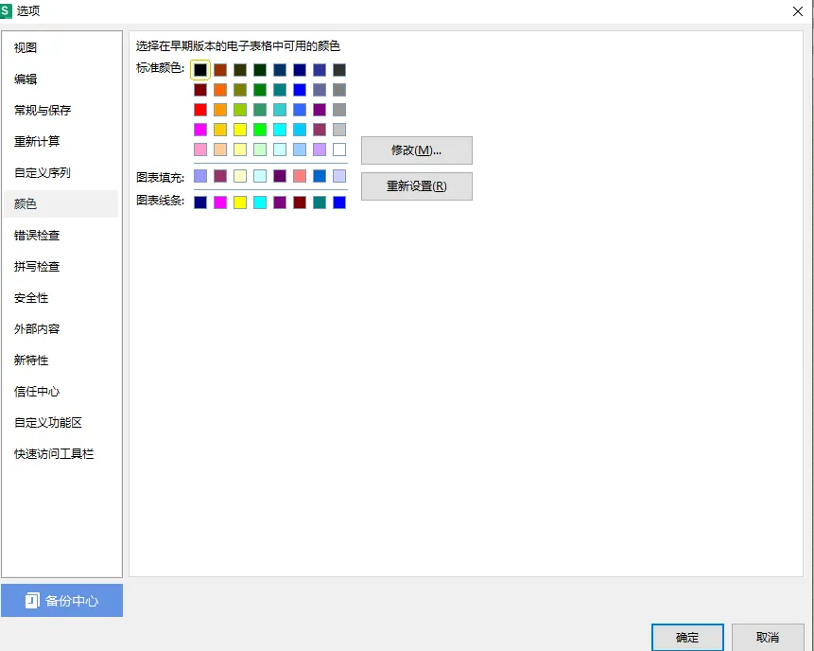The width and height of the screenshot is (814, 651).
Task: Click the 修改(M)... button
Action: point(416,150)
